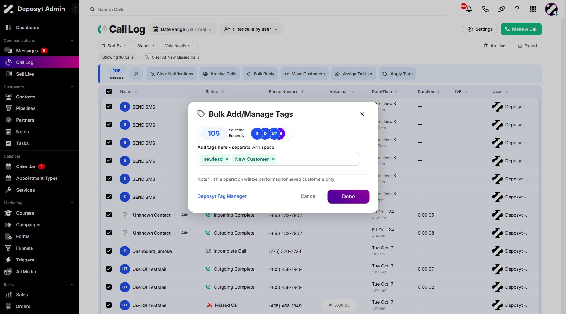Uncheck the checkbox for 4:14pm Outgoing call
This screenshot has height=314, width=566.
pyautogui.click(x=109, y=233)
